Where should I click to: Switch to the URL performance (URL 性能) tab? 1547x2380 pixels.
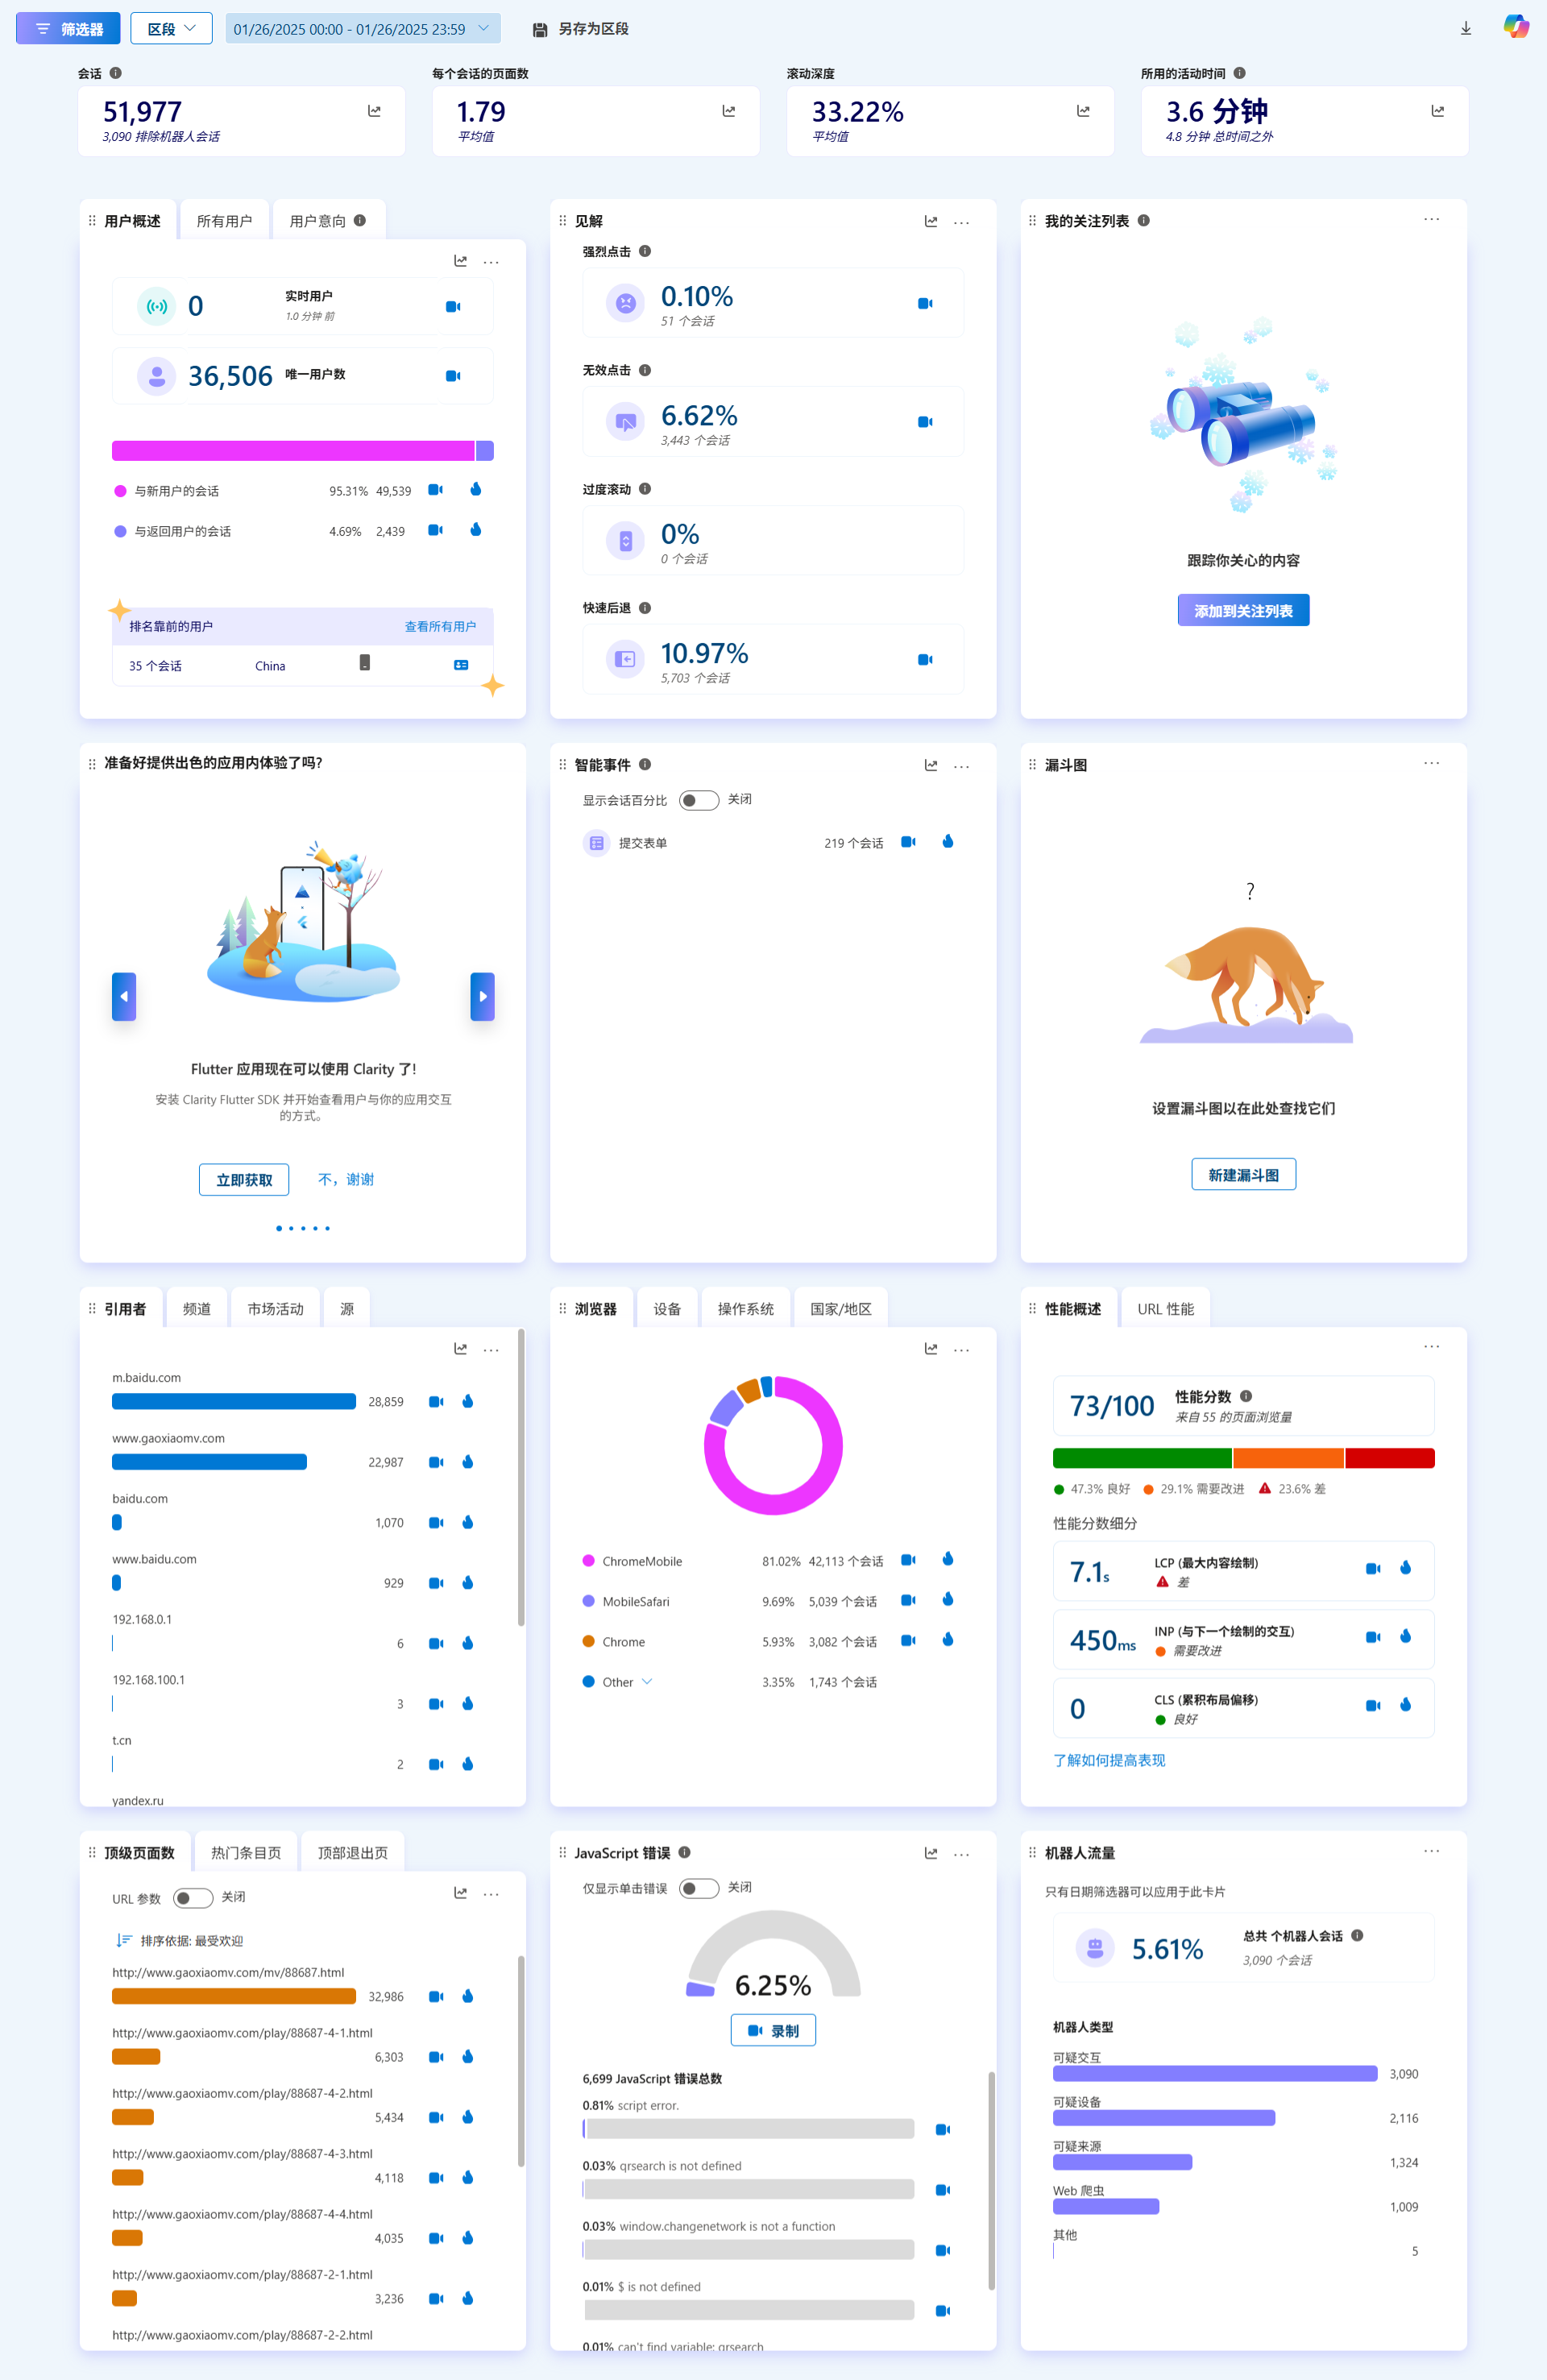[x=1165, y=1309]
